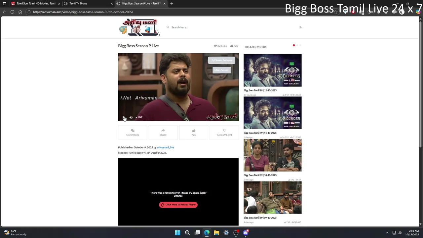
Task: Click the play button in the video player
Action: (x=124, y=117)
